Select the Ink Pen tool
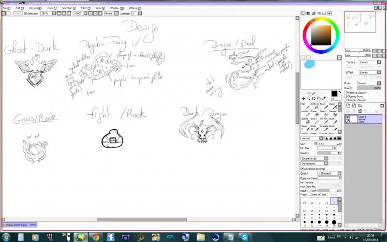This screenshot has height=242, width=387. pyautogui.click(x=324, y=121)
